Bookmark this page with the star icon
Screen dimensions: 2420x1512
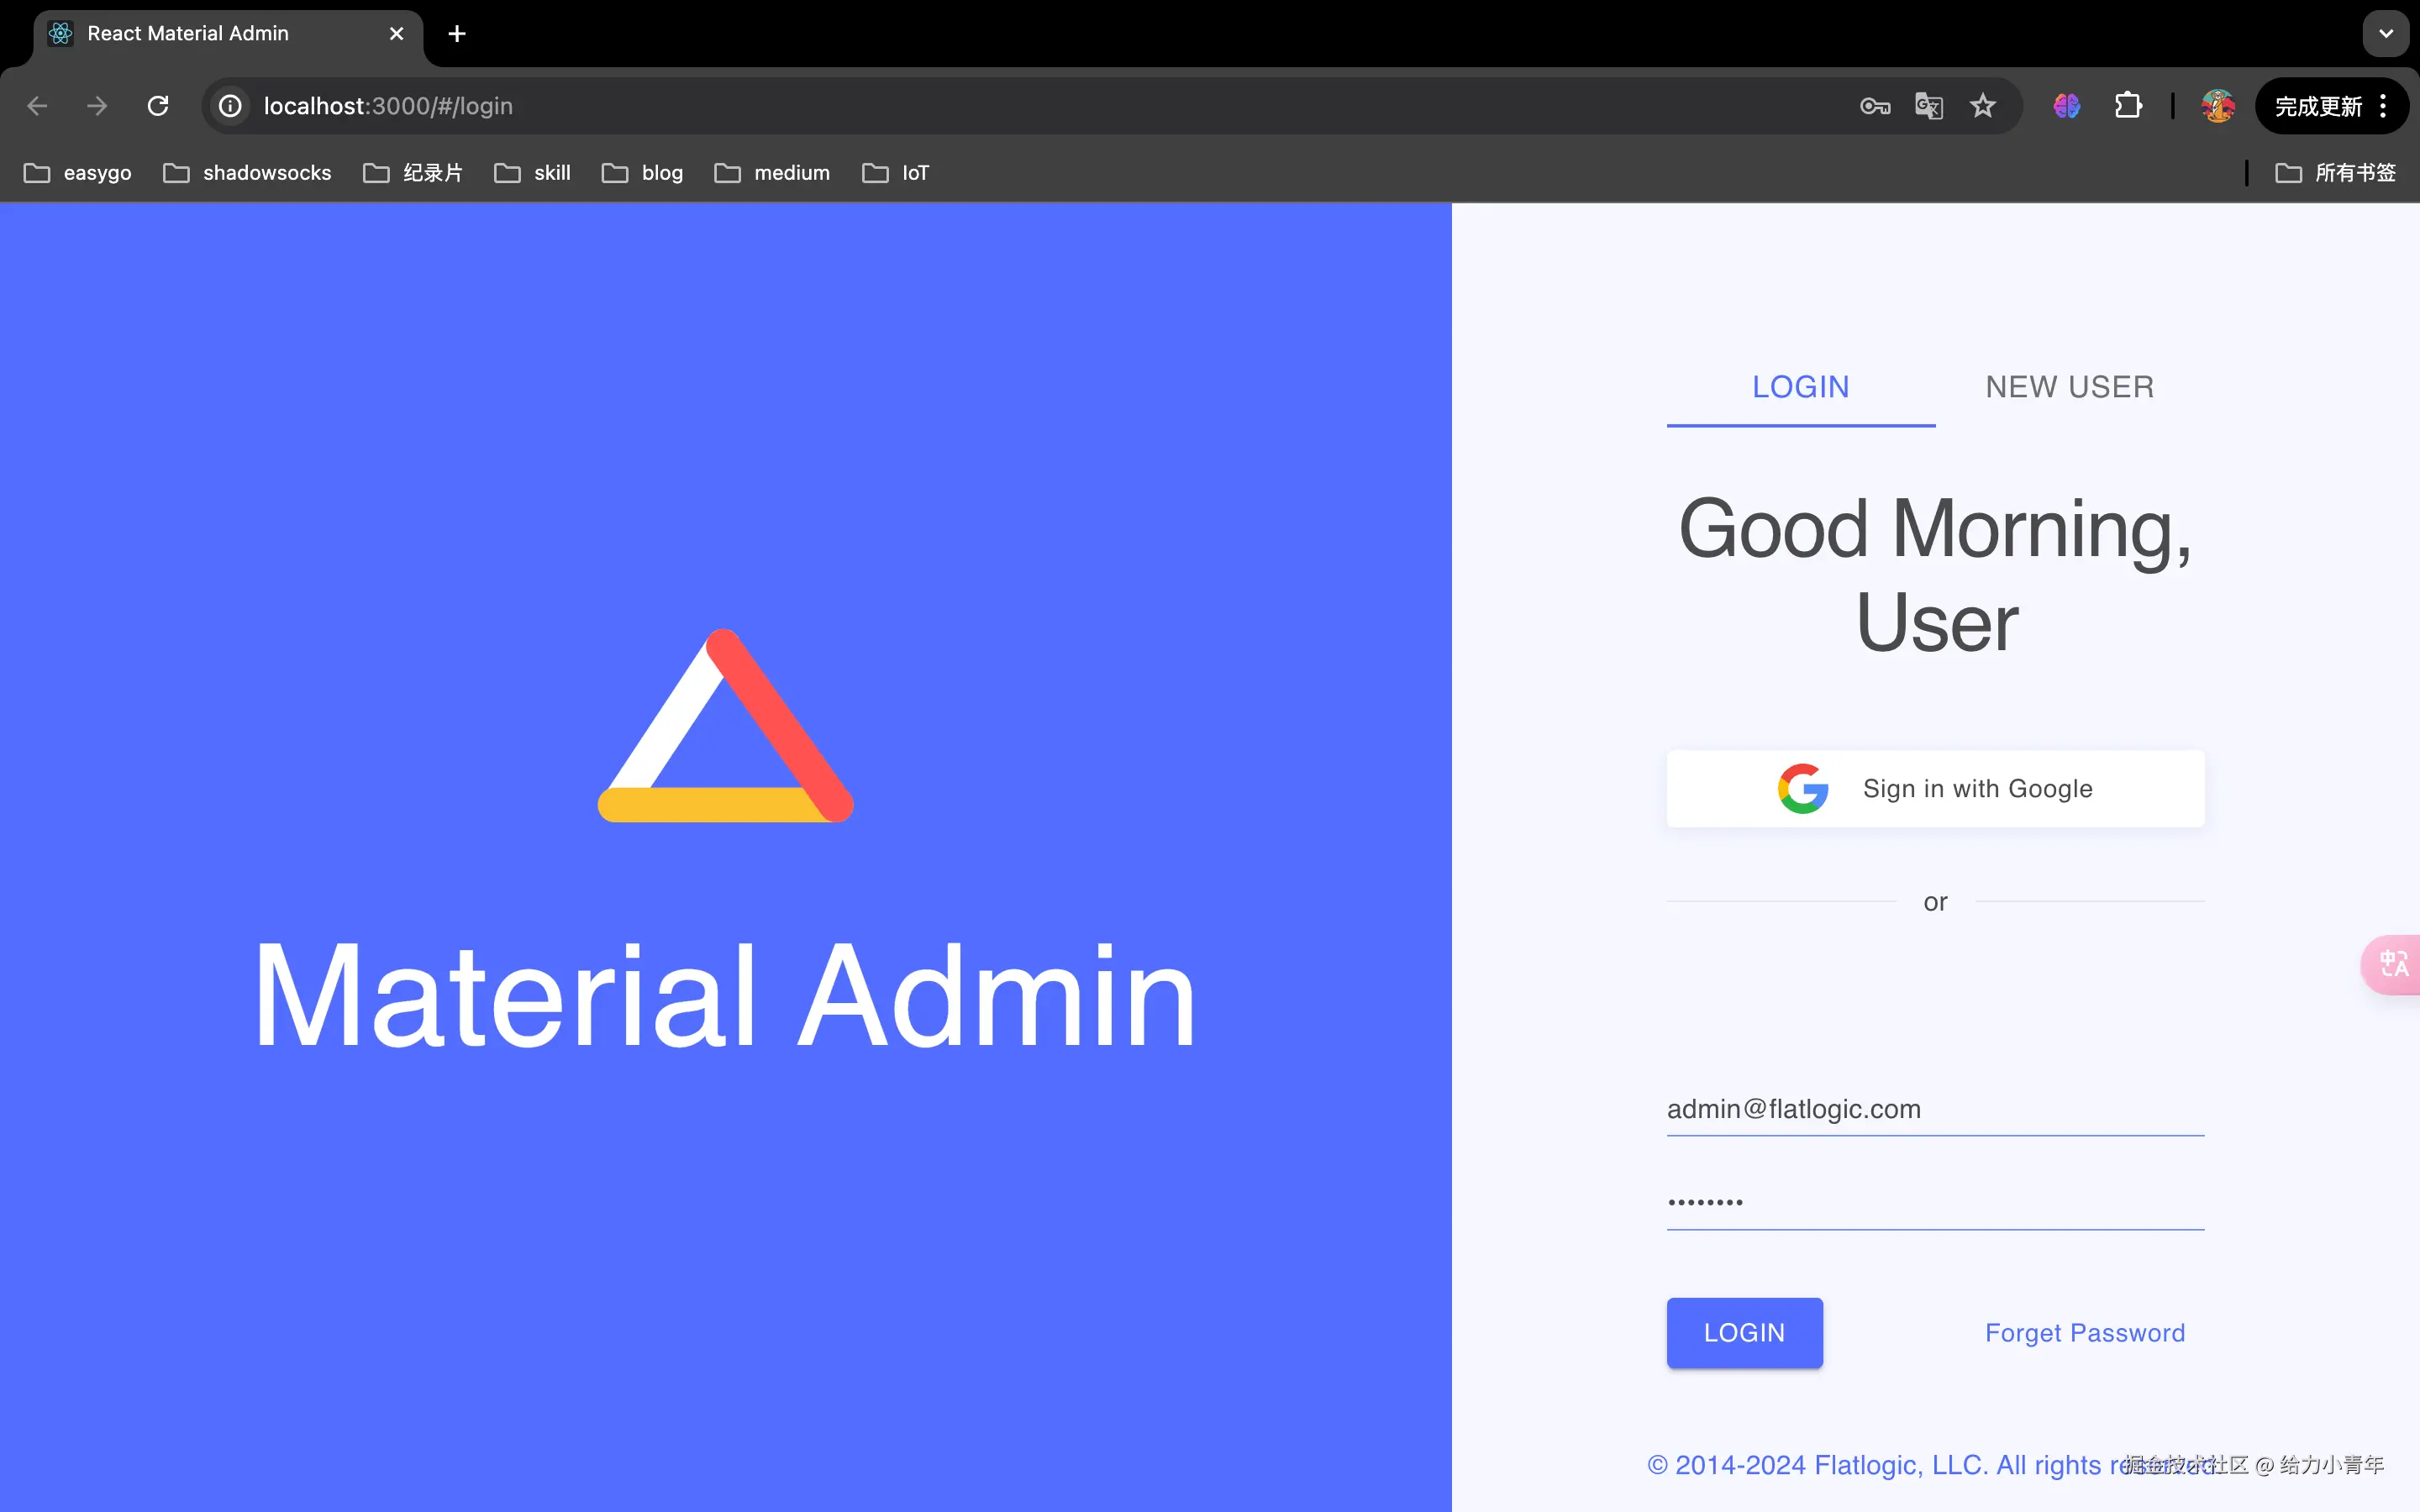click(x=1982, y=106)
